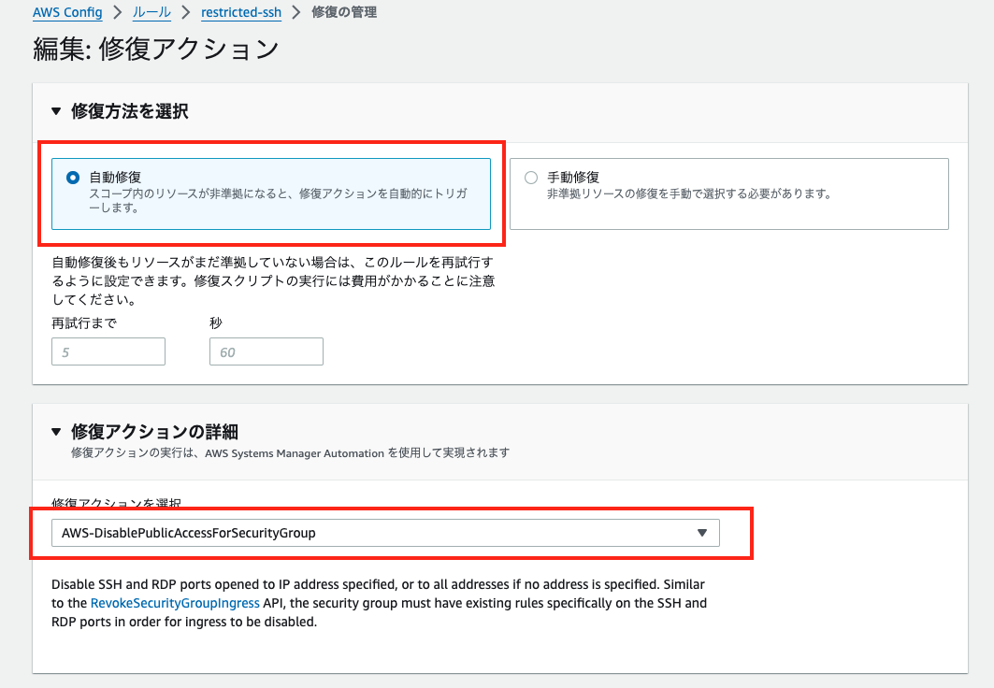Click the dropdown arrow of AWS-DisablePublicAccessForSecurityGroup

pyautogui.click(x=701, y=533)
